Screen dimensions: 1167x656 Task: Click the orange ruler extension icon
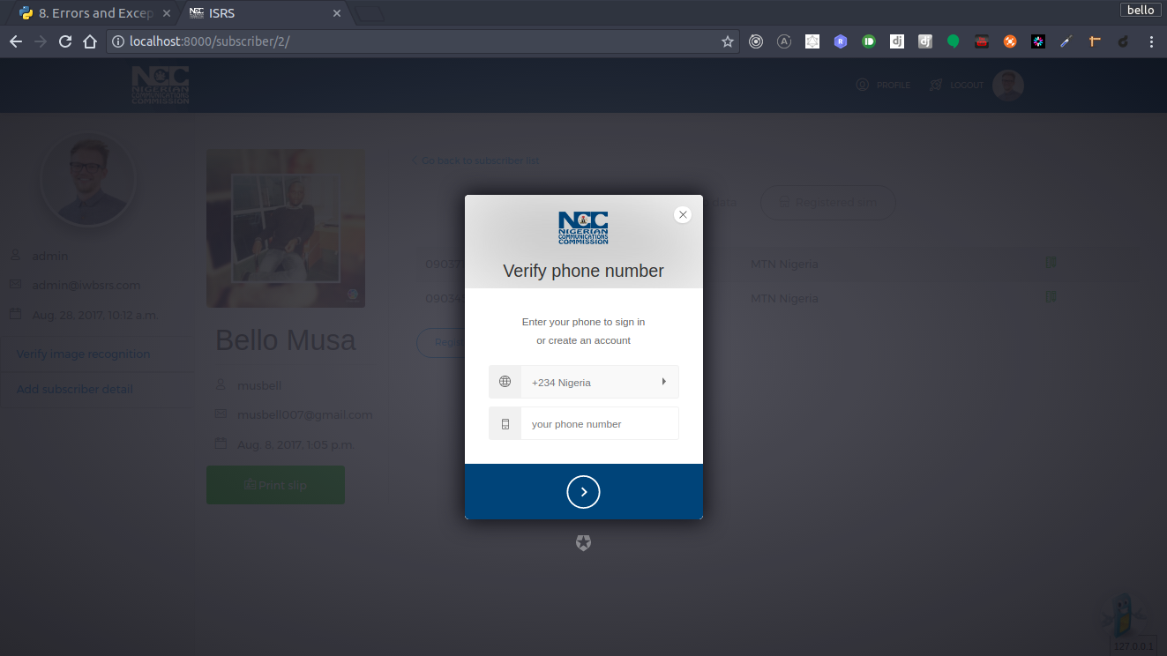coord(1095,41)
